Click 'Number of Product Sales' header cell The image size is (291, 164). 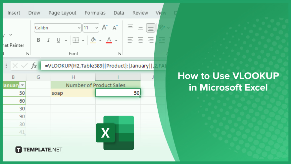(96, 85)
